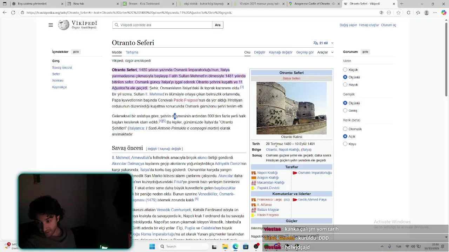Add this page to favorites star
Screen dimensions: 449x252
[x=398, y=13]
